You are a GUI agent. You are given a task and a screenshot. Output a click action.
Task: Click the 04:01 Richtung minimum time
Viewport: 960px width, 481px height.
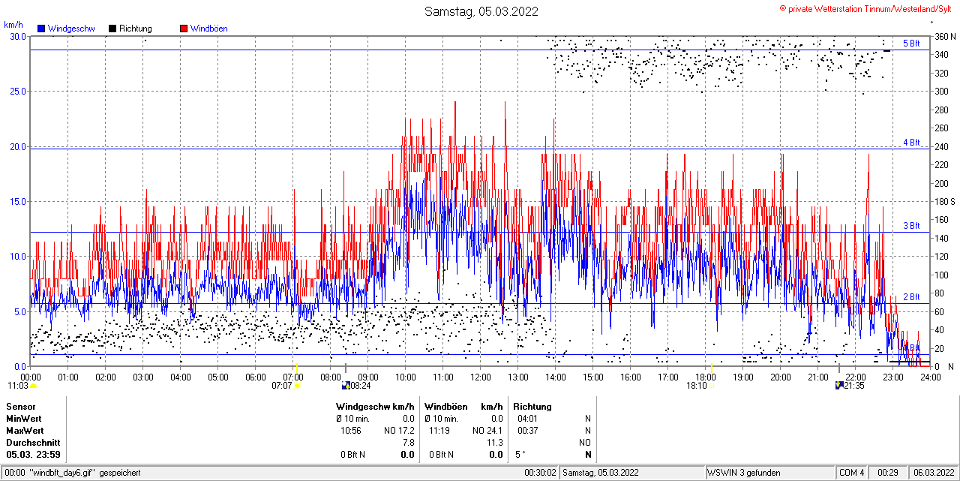[x=527, y=419]
